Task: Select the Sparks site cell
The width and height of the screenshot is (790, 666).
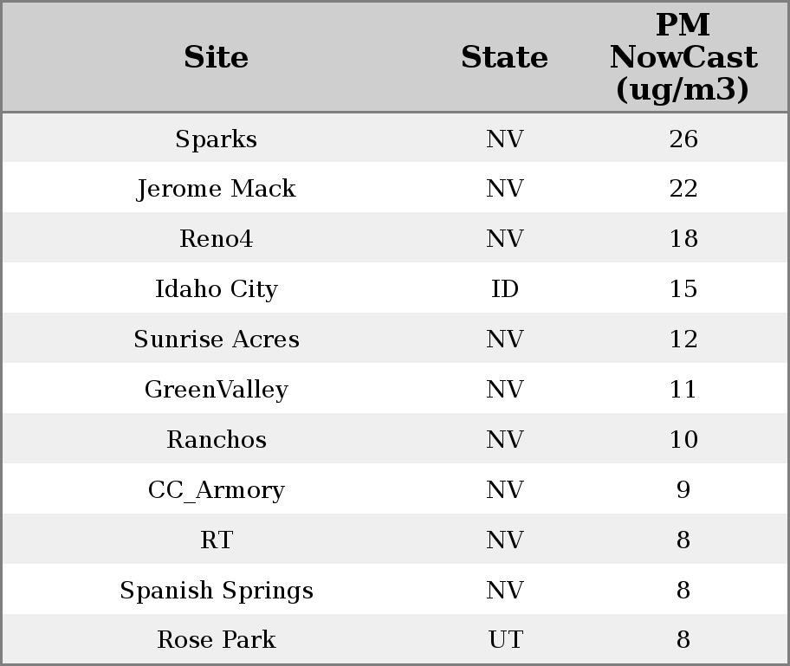Action: pos(217,139)
